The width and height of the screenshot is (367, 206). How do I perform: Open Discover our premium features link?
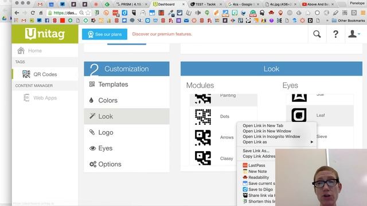coord(162,34)
